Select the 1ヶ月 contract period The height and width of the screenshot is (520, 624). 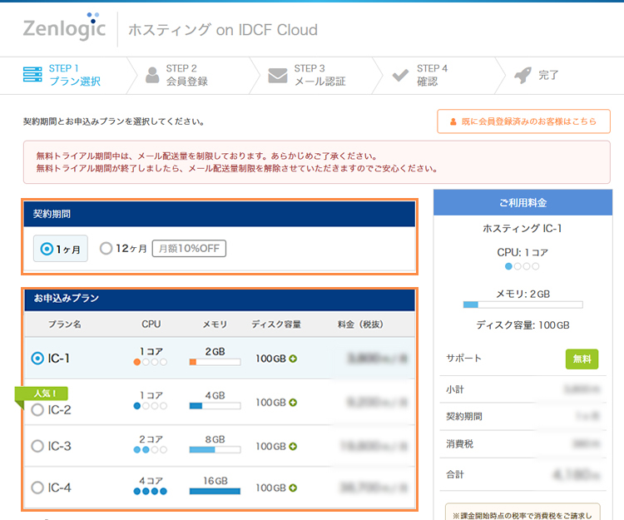click(47, 249)
